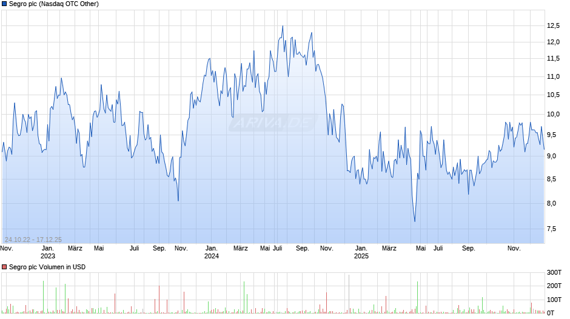Click the date range '24.10.22 - 17.12.25'
Viewport: 570px width, 319px height.
pyautogui.click(x=33, y=240)
